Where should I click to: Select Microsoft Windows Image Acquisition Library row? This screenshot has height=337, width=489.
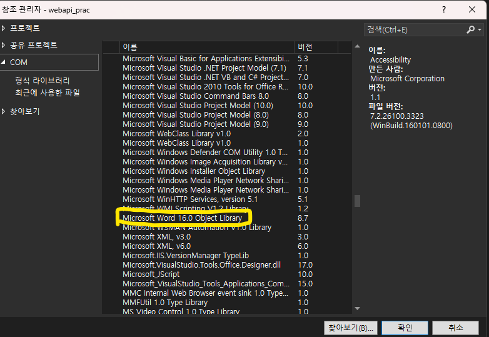click(227, 162)
